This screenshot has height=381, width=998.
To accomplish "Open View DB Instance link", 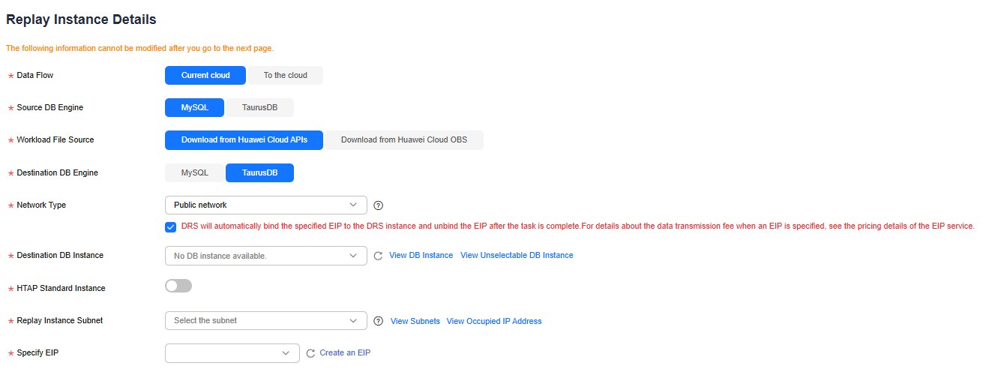I will (x=421, y=256).
